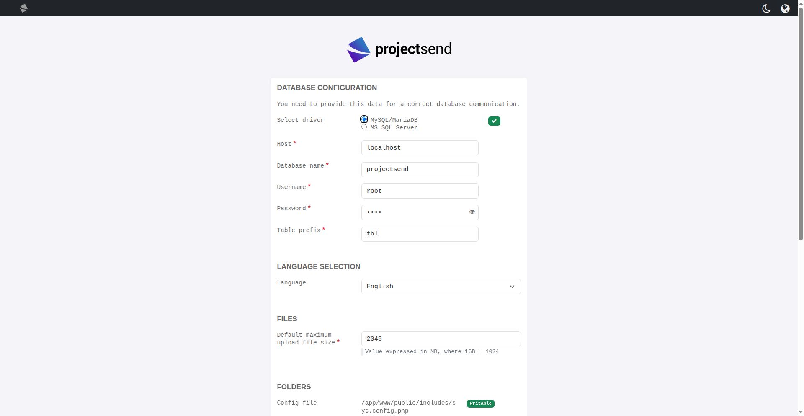Image resolution: width=804 pixels, height=416 pixels.
Task: Click the Table prefix text box
Action: pos(420,234)
